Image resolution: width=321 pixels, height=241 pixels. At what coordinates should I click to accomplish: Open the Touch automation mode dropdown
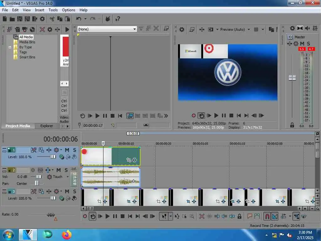click(x=68, y=177)
